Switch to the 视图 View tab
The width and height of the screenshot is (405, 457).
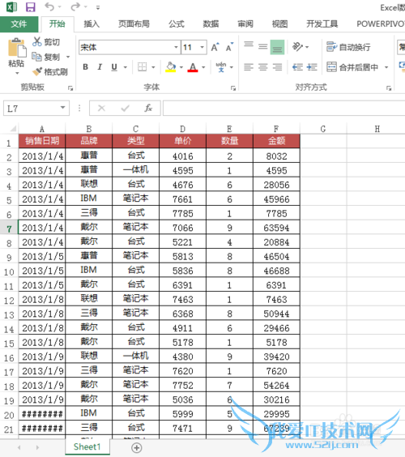pyautogui.click(x=279, y=23)
